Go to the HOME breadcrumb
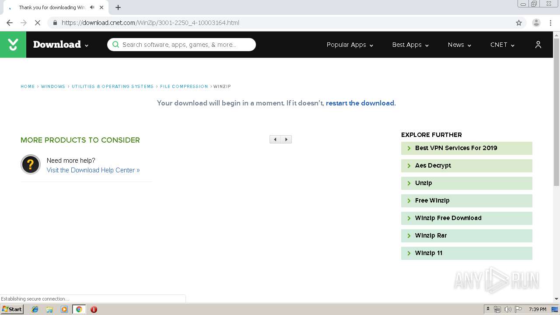Screen dimensions: 560x315 coord(28,87)
